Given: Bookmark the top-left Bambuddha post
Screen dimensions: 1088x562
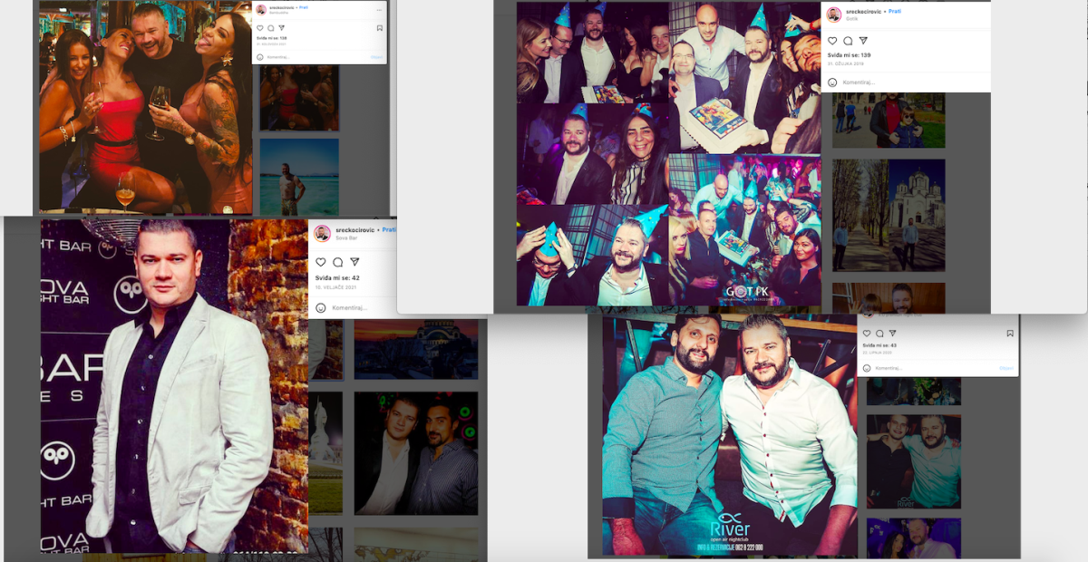Looking at the screenshot, I should [379, 28].
